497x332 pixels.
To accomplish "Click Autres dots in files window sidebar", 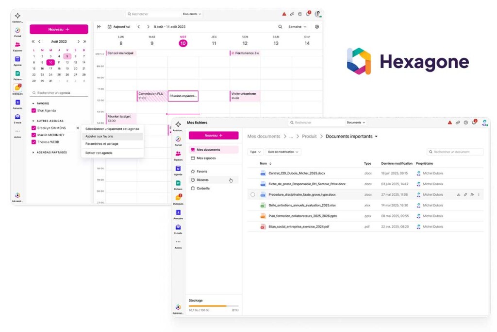I will [x=178, y=242].
